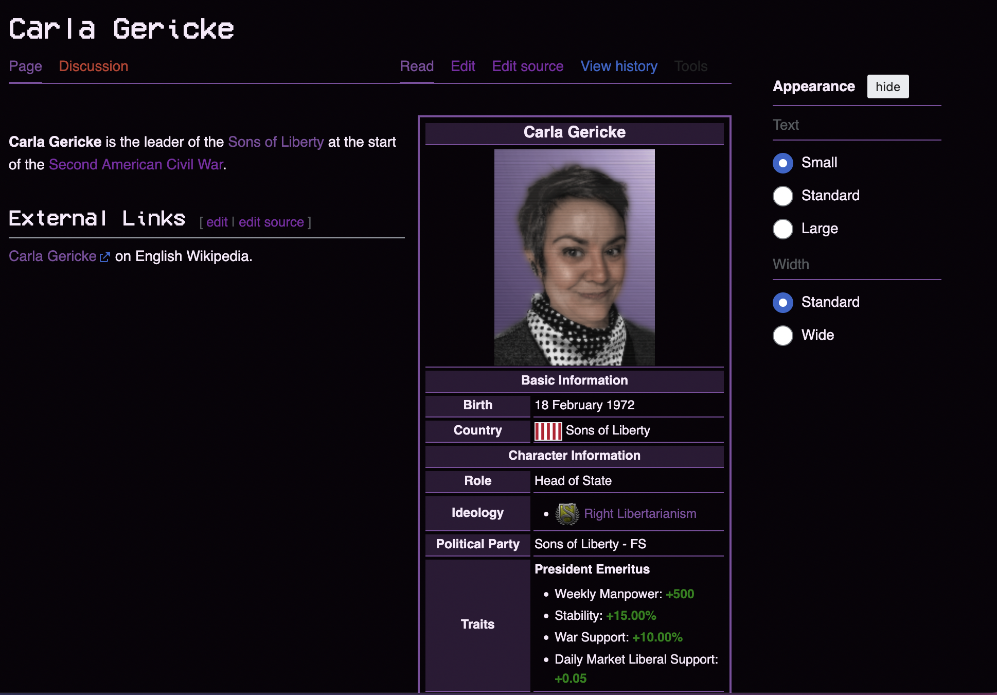
Task: Switch to Wide page width
Action: click(x=782, y=336)
